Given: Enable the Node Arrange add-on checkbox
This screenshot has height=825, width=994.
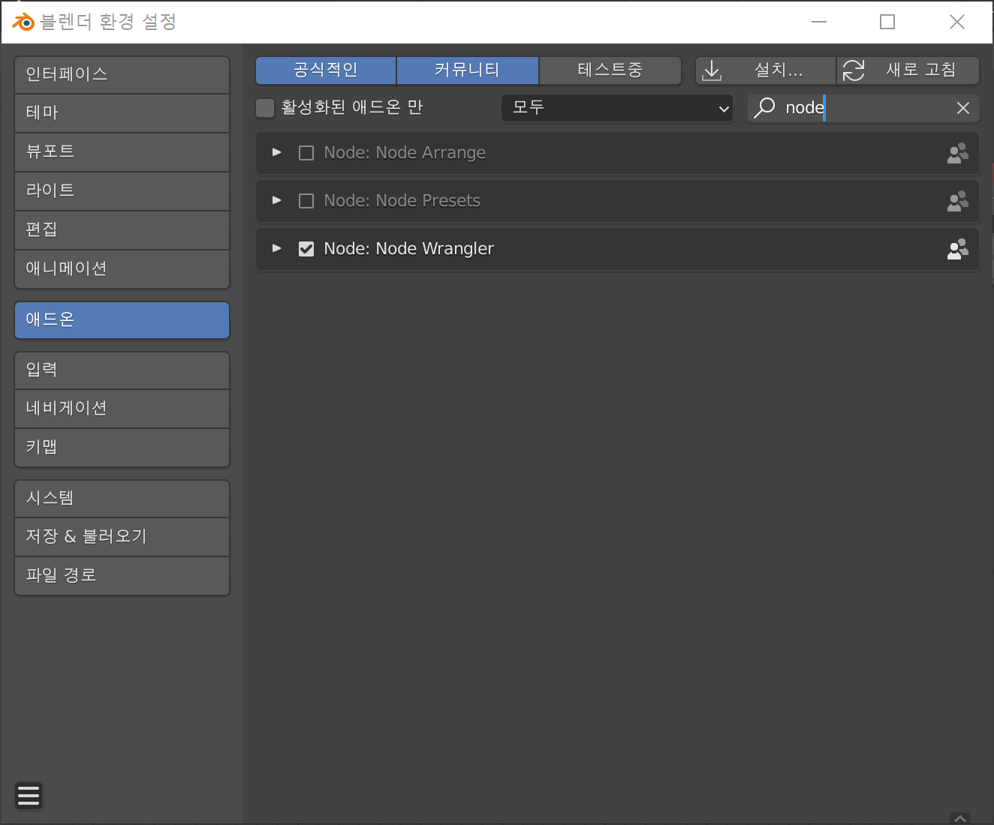Looking at the screenshot, I should 306,153.
